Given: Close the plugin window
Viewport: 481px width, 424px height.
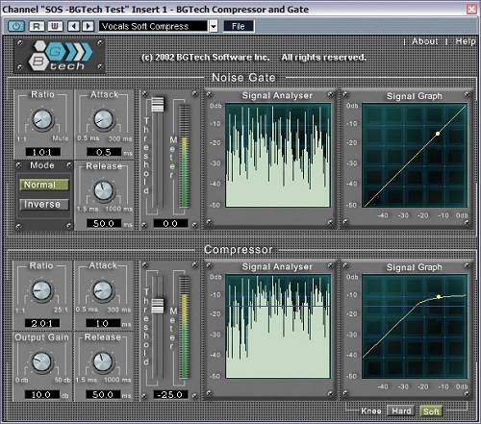Looking at the screenshot, I should pos(471,9).
